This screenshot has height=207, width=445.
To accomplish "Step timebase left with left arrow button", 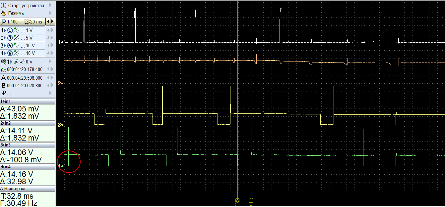I will pos(48,22).
